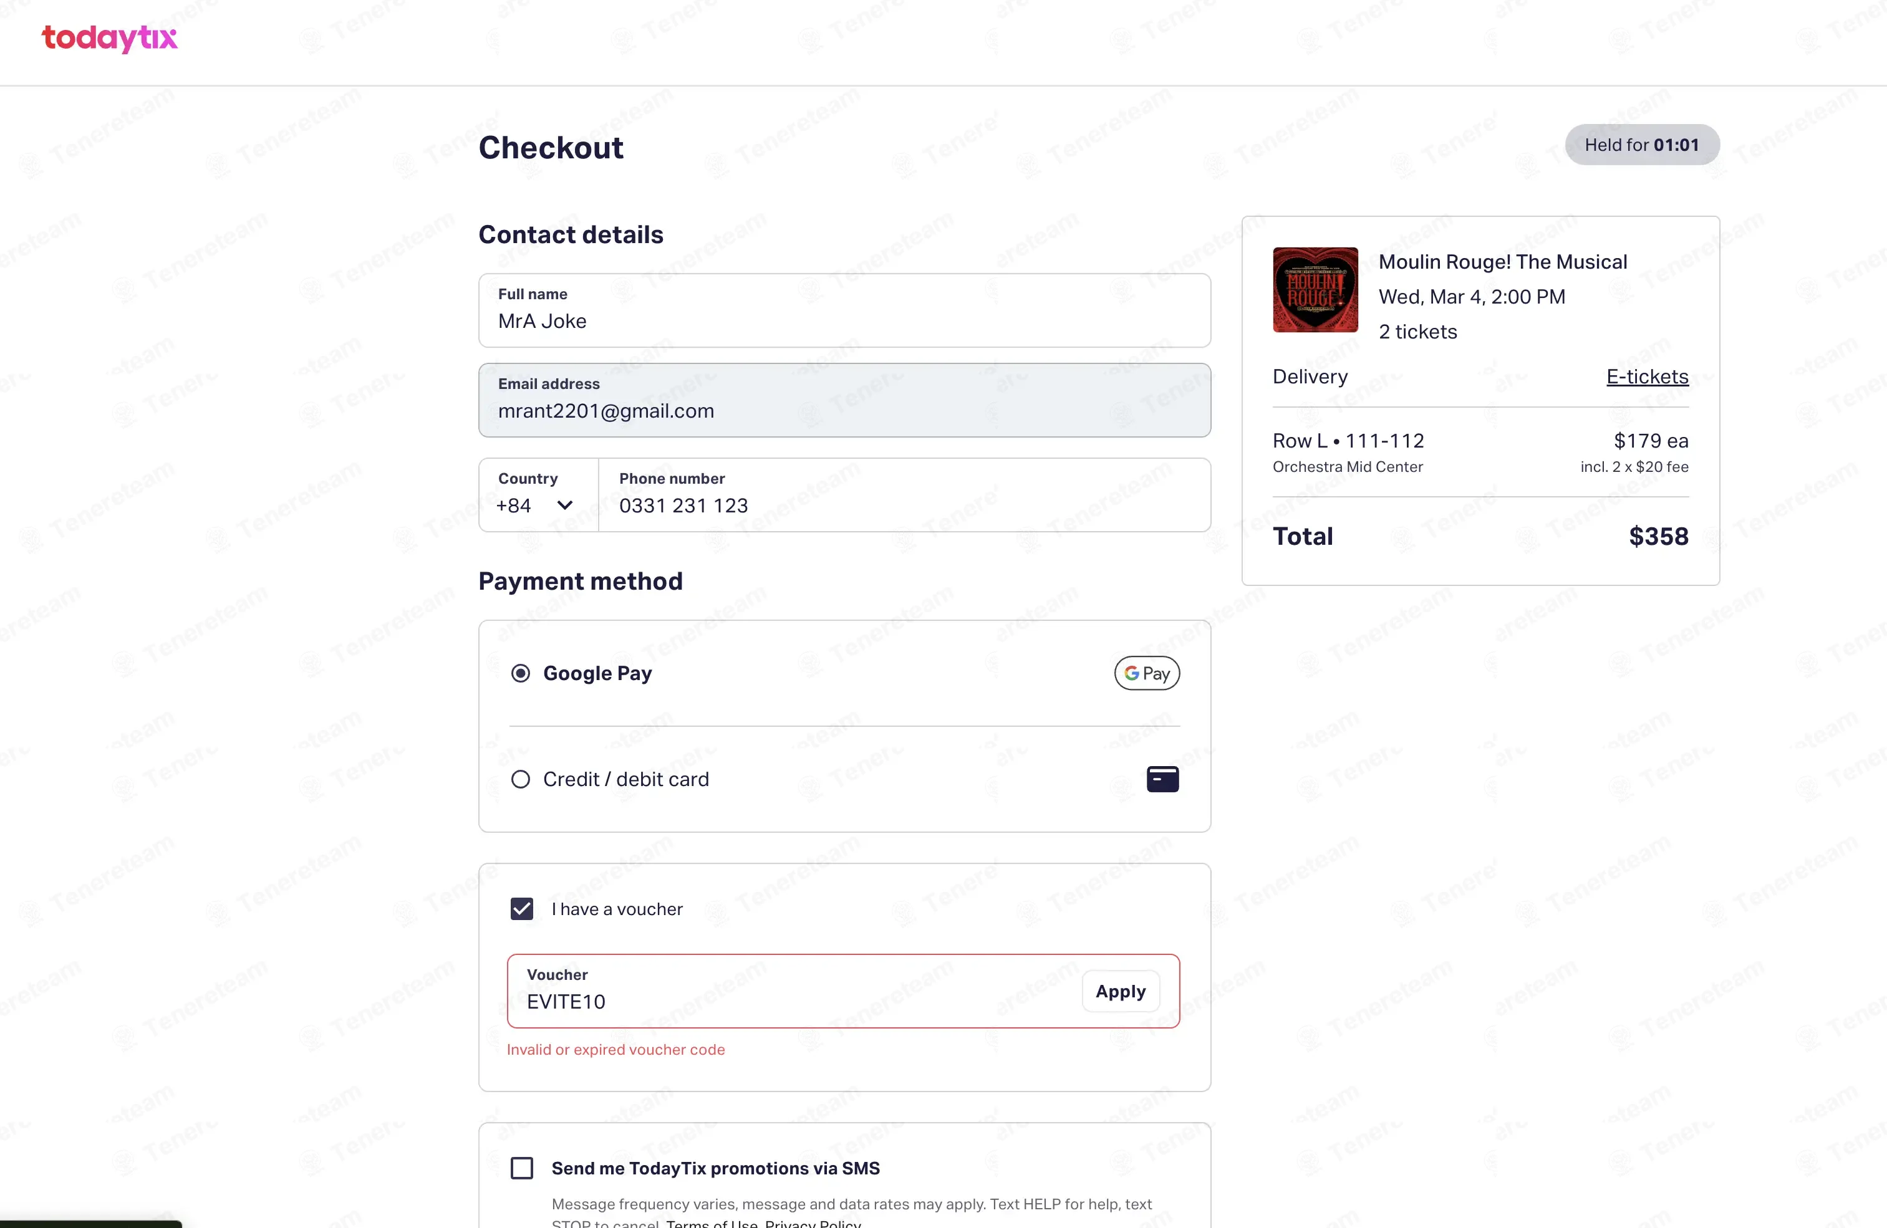This screenshot has height=1228, width=1887.
Task: Apply the voucher code
Action: point(1121,991)
